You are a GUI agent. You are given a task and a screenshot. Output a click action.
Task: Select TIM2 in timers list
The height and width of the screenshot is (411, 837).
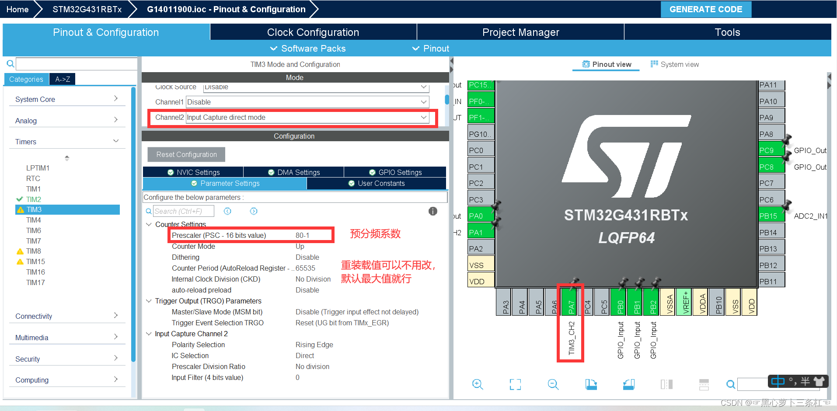(34, 199)
